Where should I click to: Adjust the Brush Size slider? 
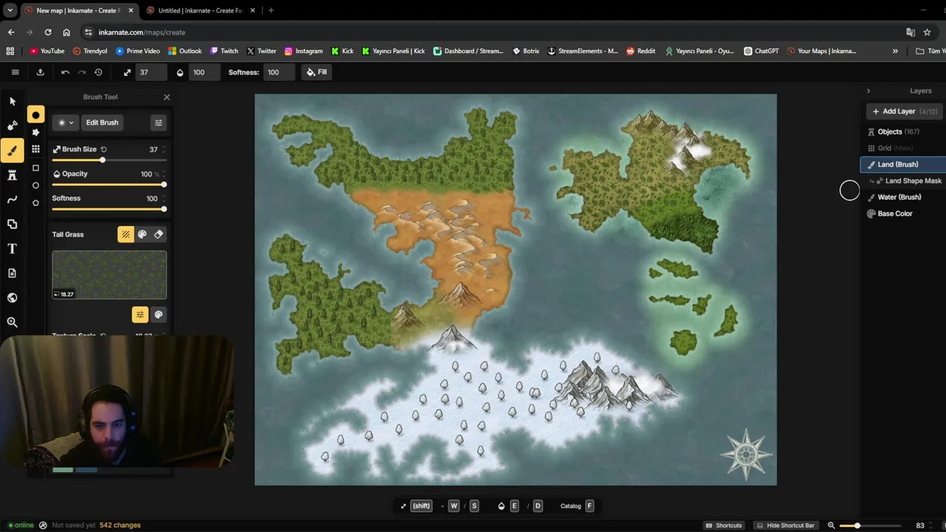(109, 160)
